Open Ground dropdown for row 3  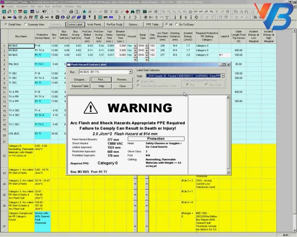click(x=135, y=55)
